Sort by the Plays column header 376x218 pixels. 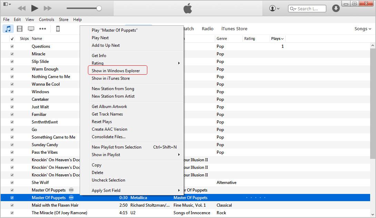pos(277,39)
